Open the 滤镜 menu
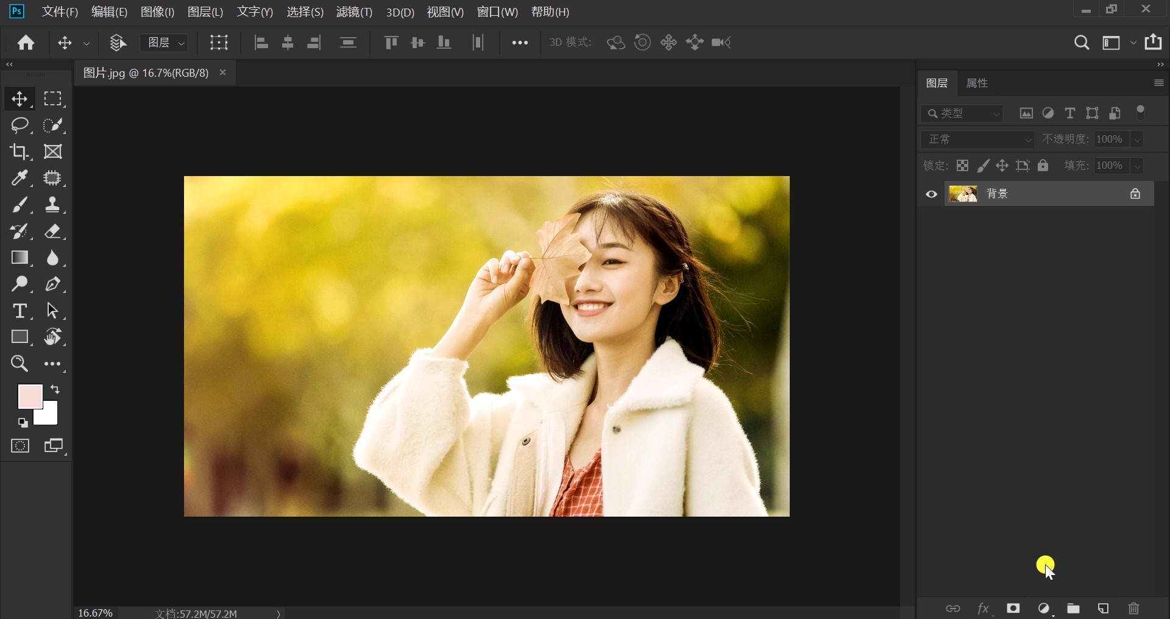The width and height of the screenshot is (1170, 619). point(354,12)
